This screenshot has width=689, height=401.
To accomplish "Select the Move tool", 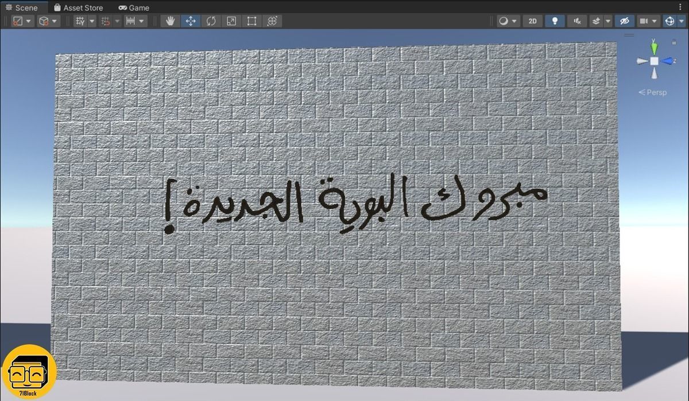I will (191, 21).
